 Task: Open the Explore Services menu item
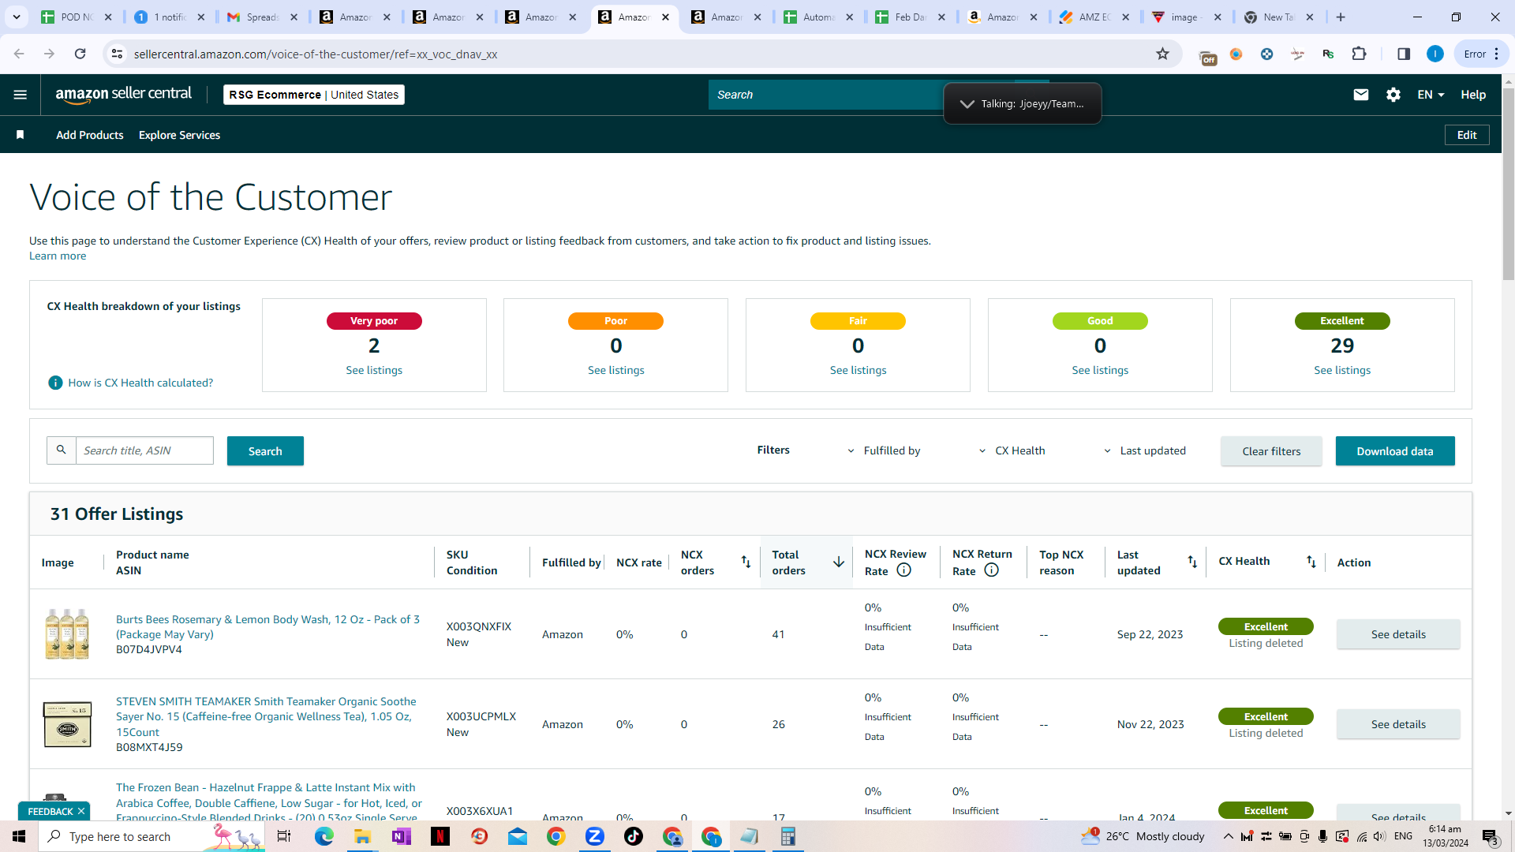179,135
